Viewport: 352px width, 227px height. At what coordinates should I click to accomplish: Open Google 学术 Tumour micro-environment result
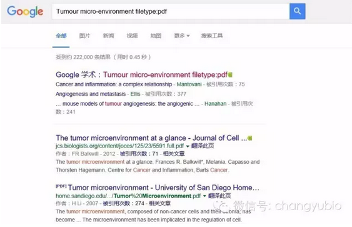pyautogui.click(x=141, y=74)
